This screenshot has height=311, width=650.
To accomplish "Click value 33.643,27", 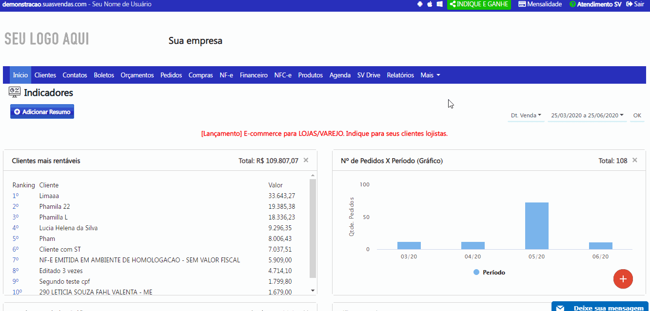I will pos(282,196).
